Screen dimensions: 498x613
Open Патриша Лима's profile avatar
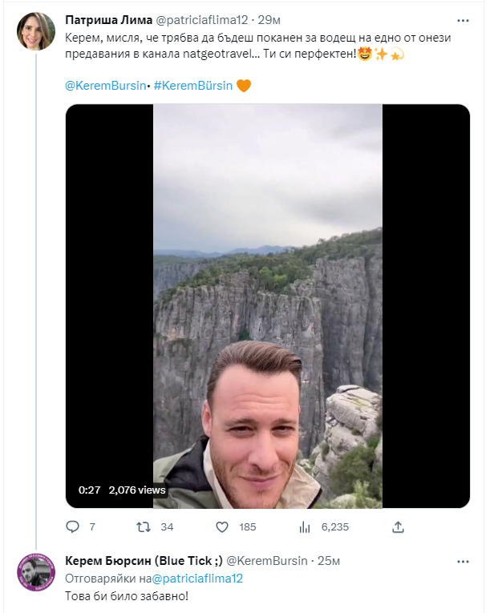point(35,32)
